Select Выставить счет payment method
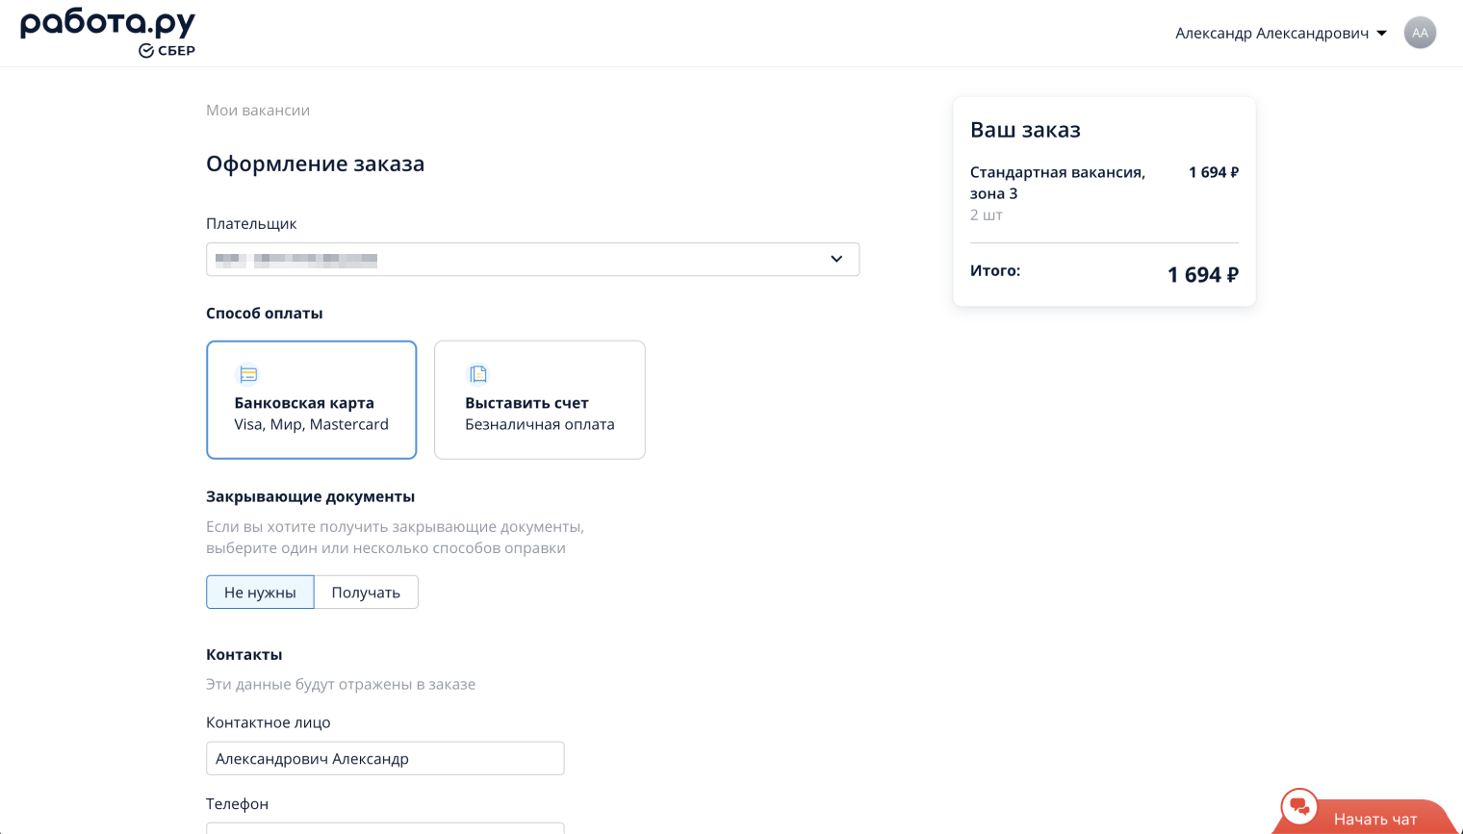Image resolution: width=1463 pixels, height=834 pixels. click(539, 400)
